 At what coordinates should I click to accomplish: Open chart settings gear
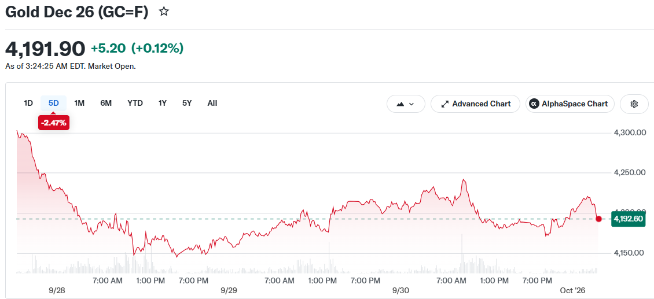click(x=634, y=104)
